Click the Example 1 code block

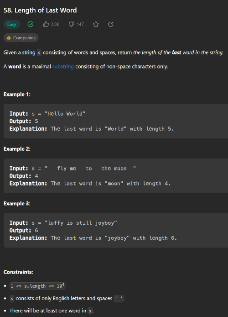(116, 121)
